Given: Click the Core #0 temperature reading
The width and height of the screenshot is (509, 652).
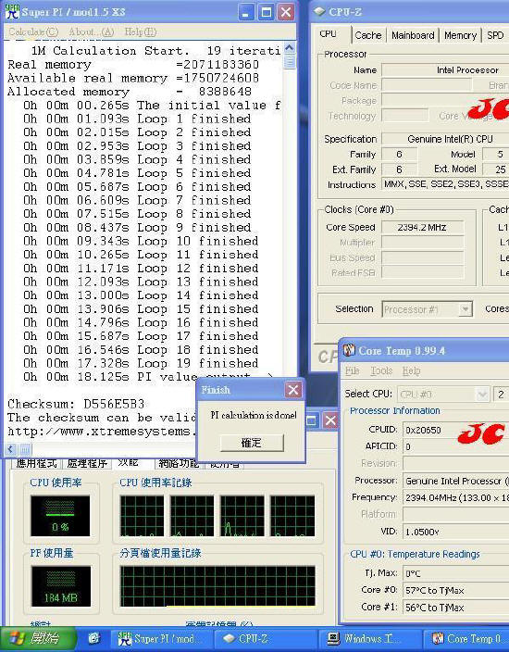Looking at the screenshot, I should pos(455,591).
